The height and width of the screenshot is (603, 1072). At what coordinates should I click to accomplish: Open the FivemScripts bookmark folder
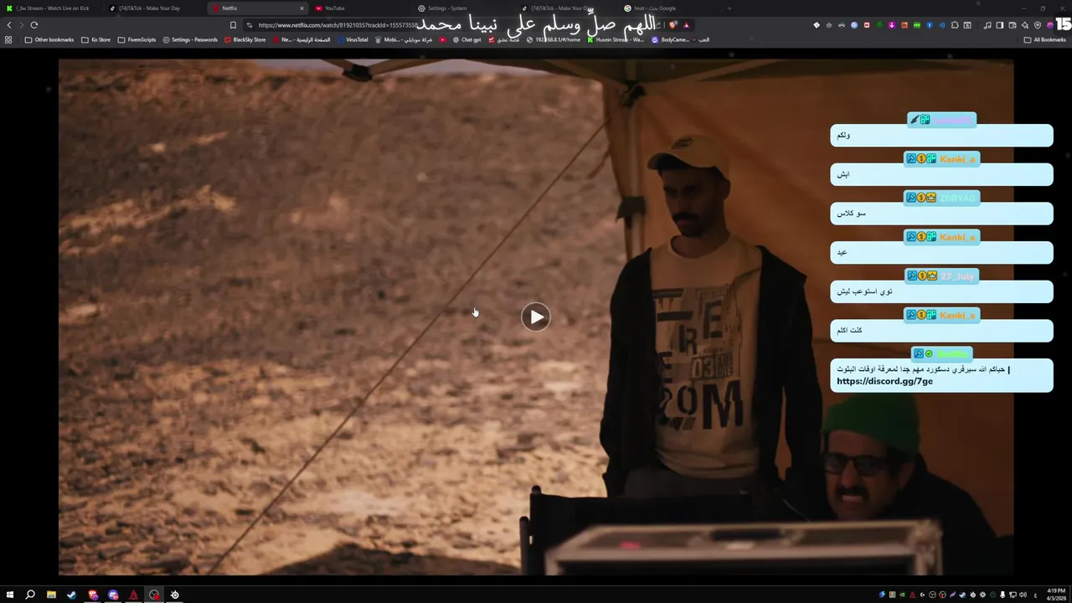click(137, 39)
